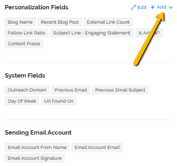Image resolution: width=177 pixels, height=166 pixels.
Task: Pick the Day Of Week tag
Action: (22, 101)
